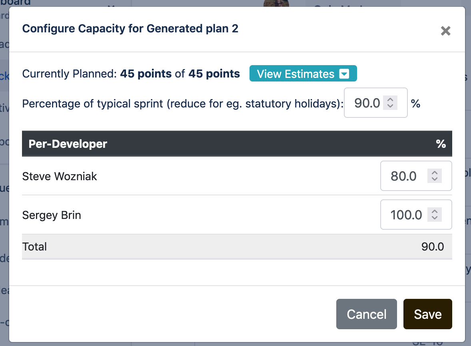The height and width of the screenshot is (346, 471).
Task: Select Steve Wozniak's 80.0 percentage field
Action: coord(404,176)
